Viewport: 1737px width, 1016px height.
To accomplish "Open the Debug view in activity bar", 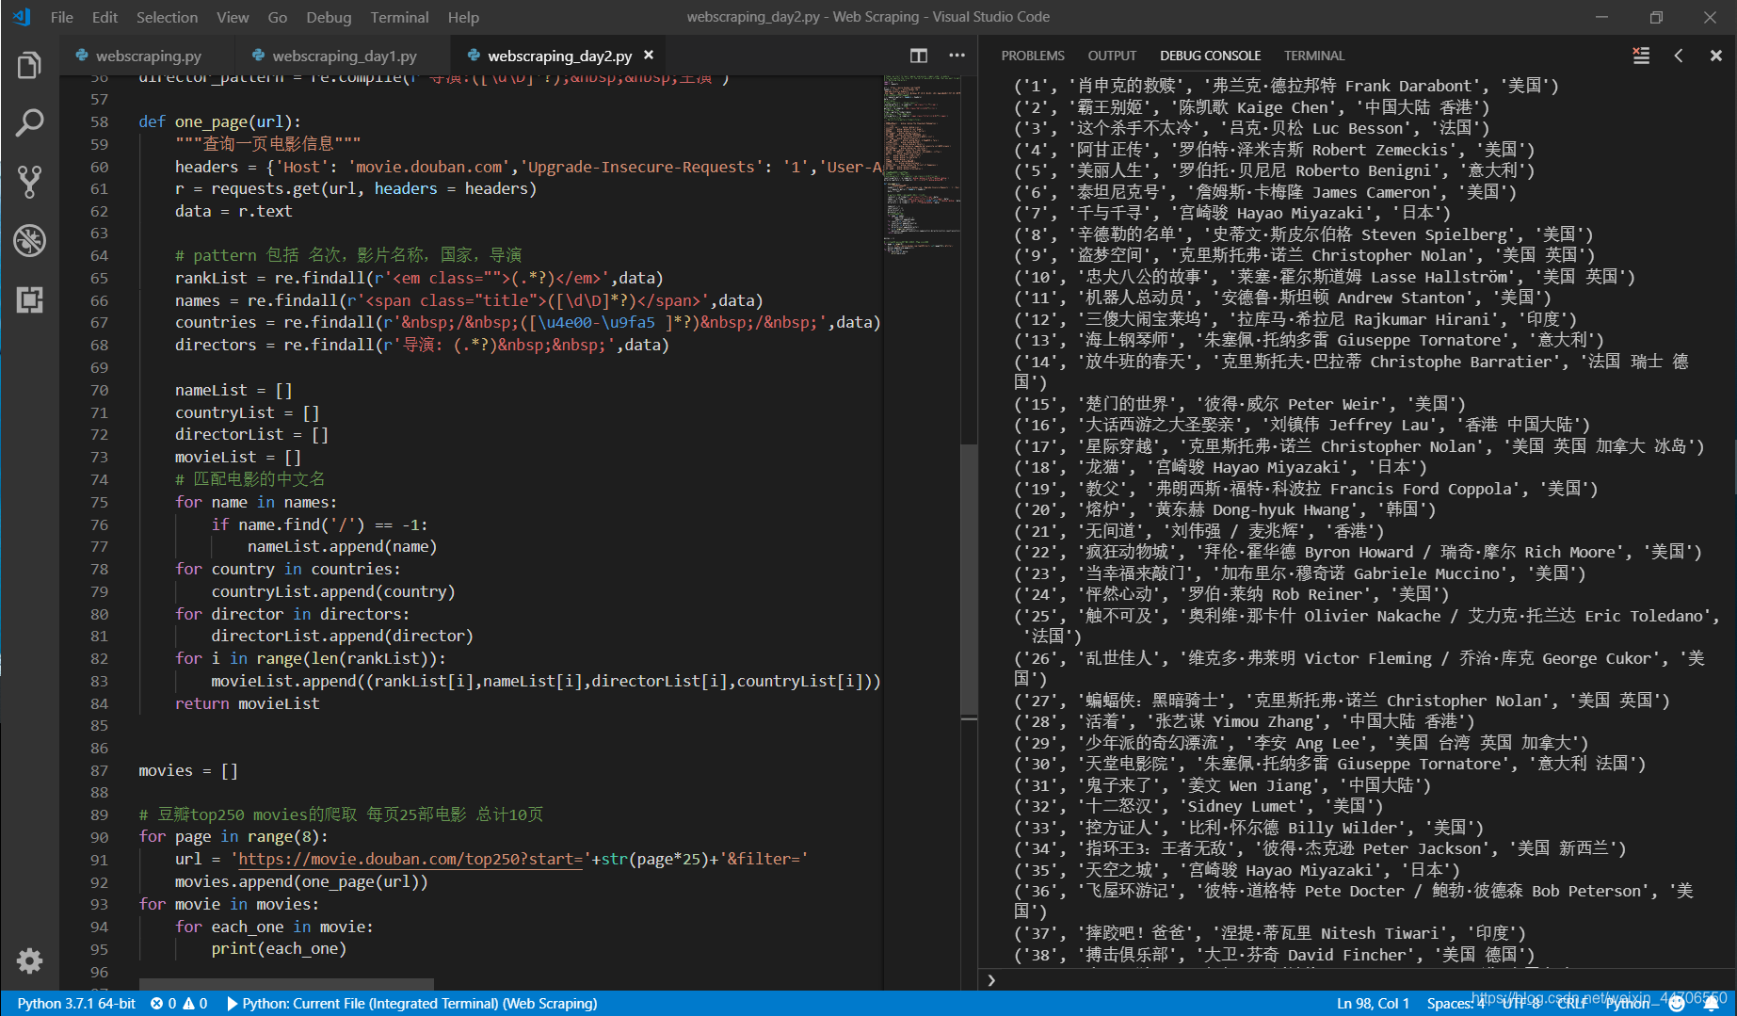I will [29, 241].
